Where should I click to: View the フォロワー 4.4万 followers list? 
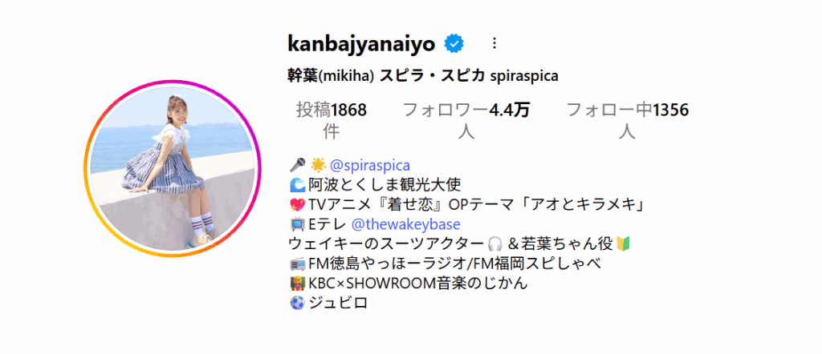point(466,120)
